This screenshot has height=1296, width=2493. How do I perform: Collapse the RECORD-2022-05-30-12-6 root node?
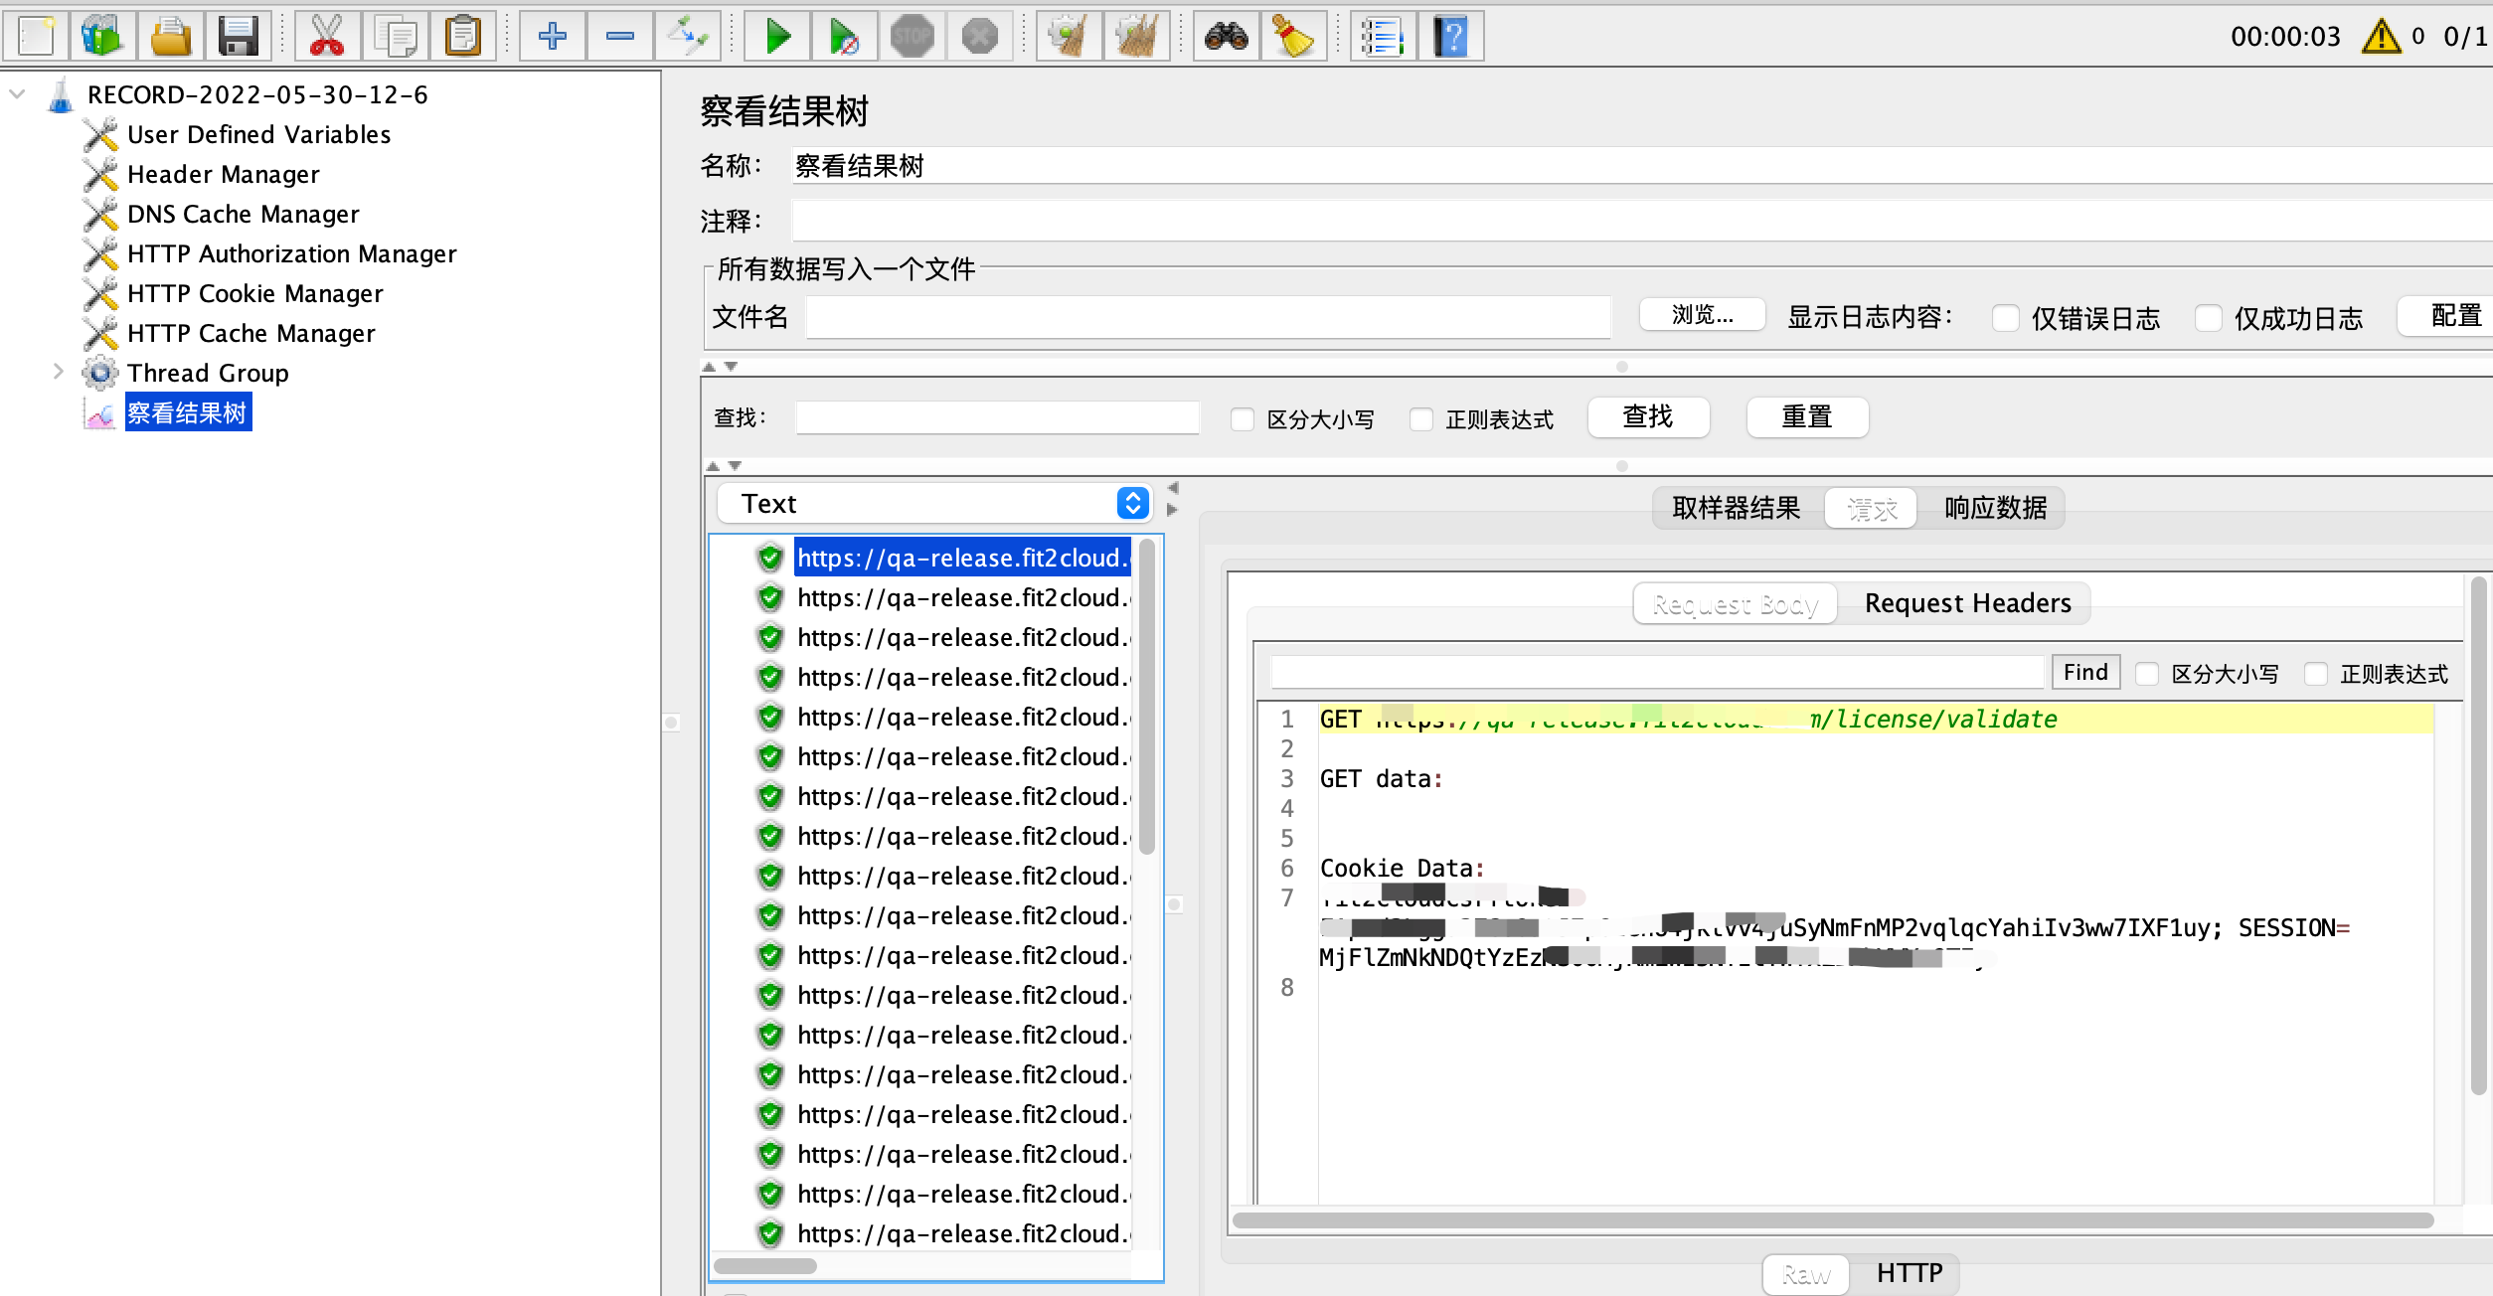(16, 93)
